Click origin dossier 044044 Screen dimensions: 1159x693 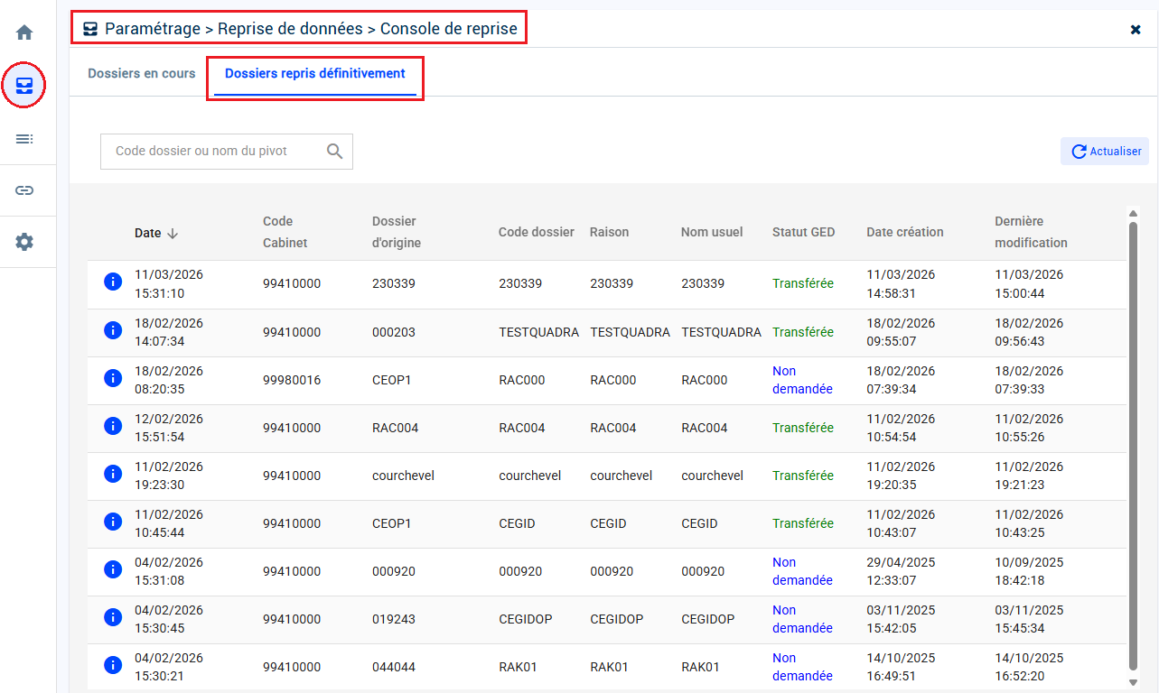point(394,667)
